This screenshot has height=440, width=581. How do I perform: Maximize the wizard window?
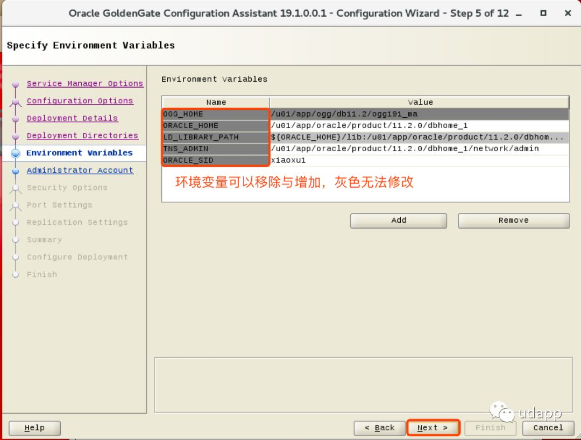click(x=543, y=13)
